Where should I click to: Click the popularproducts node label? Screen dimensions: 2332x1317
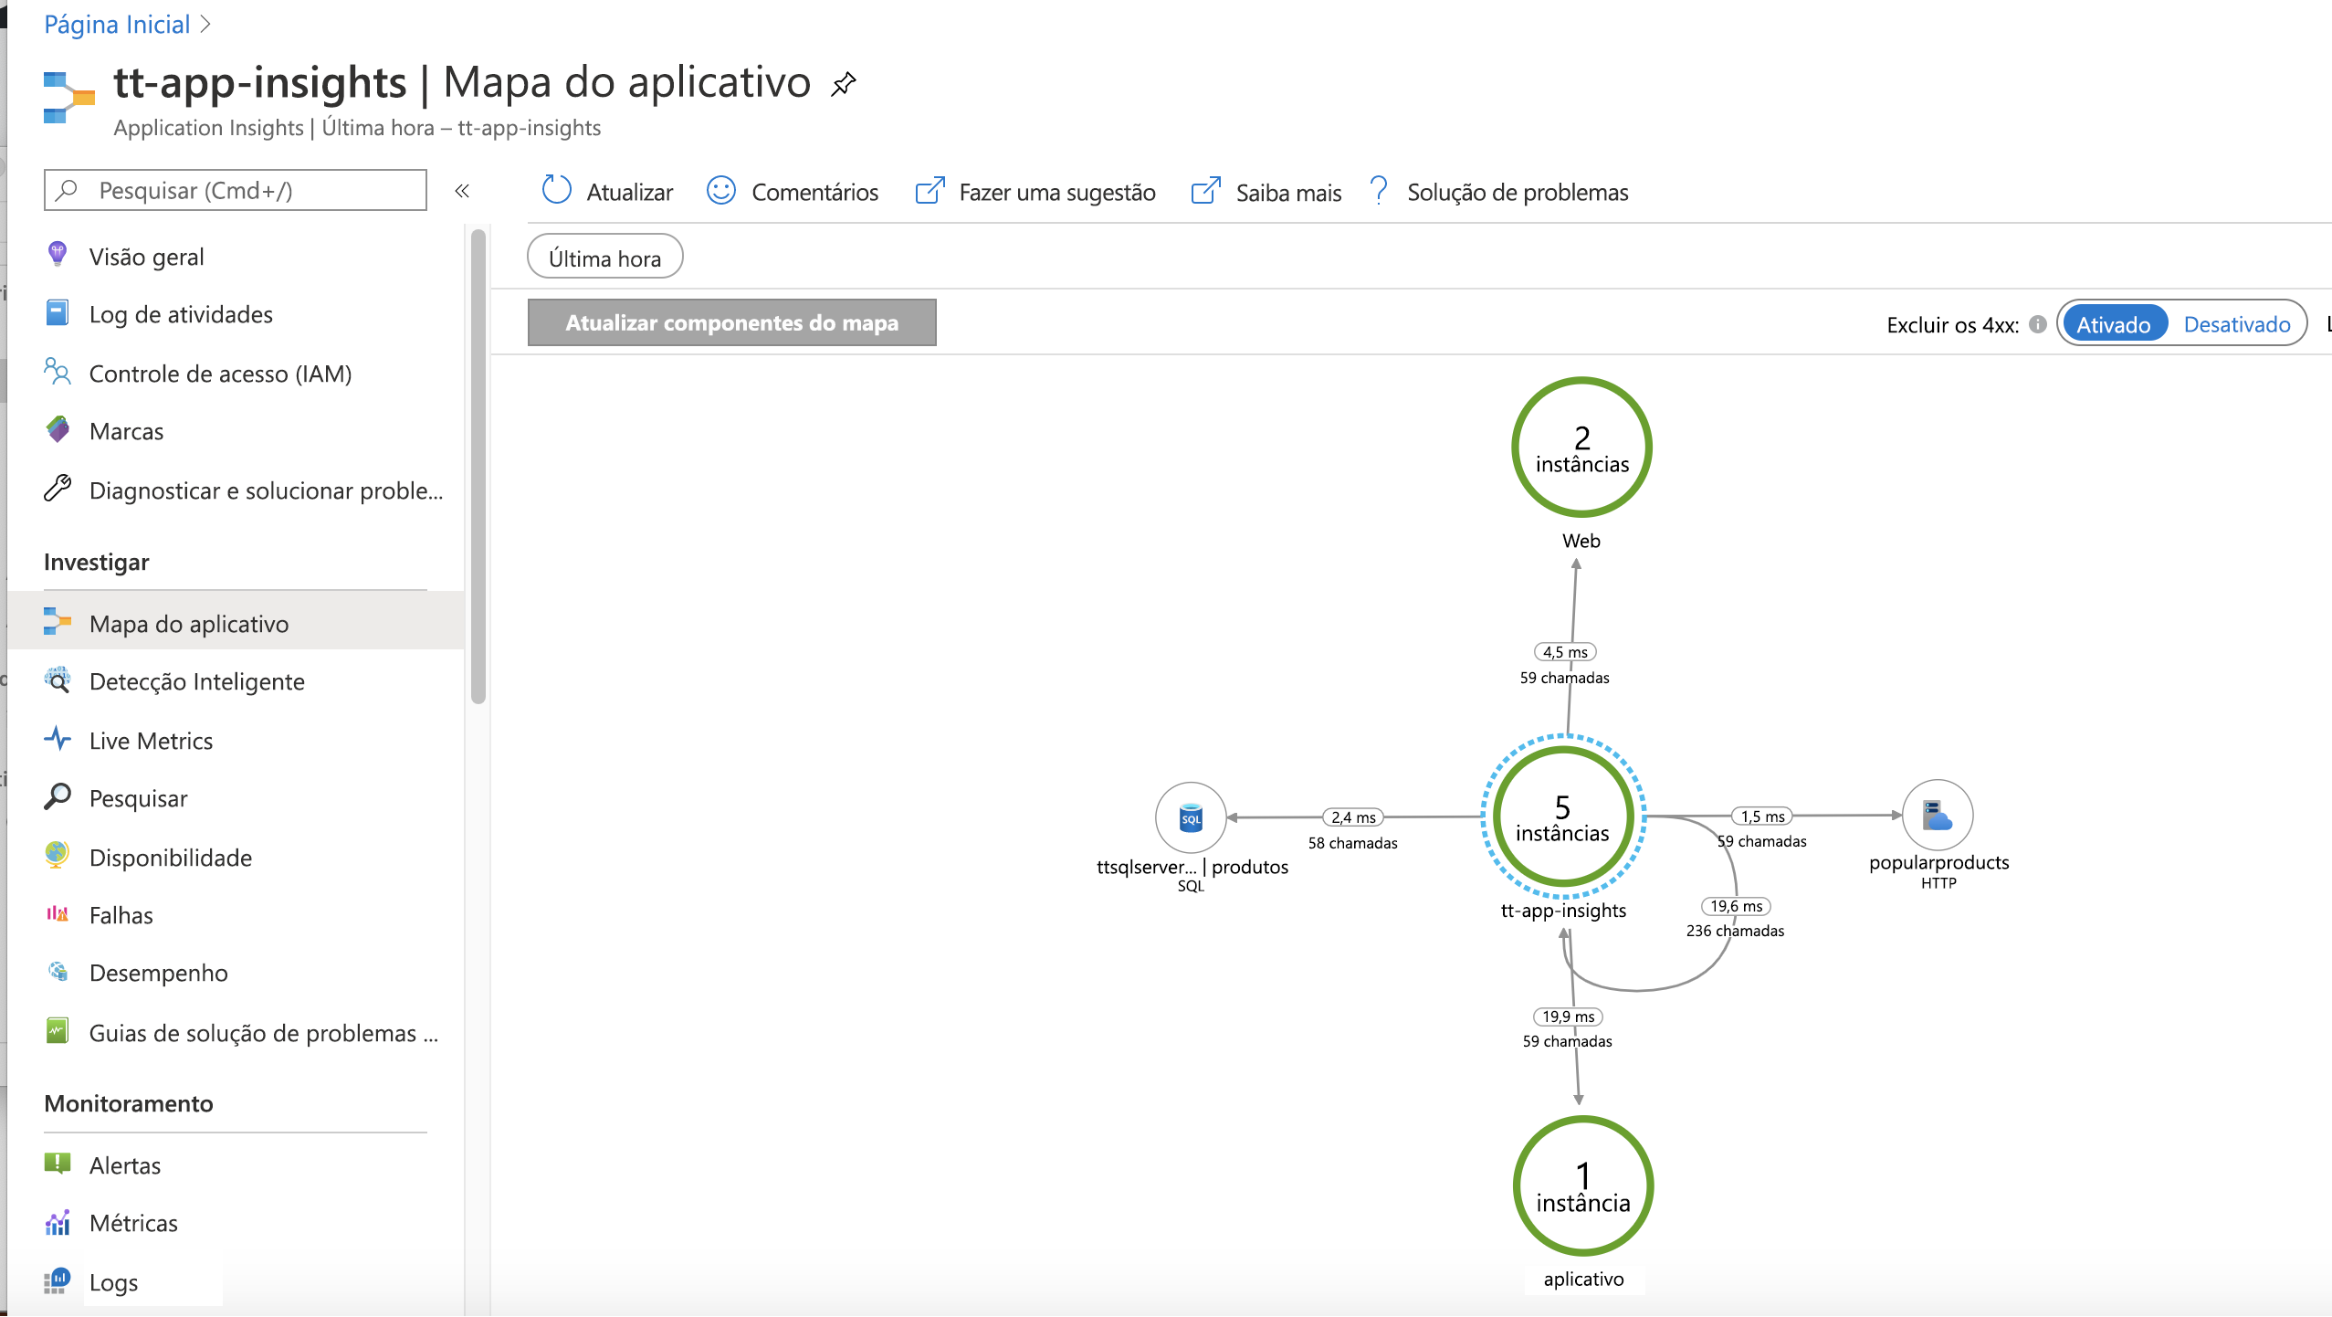(1938, 862)
